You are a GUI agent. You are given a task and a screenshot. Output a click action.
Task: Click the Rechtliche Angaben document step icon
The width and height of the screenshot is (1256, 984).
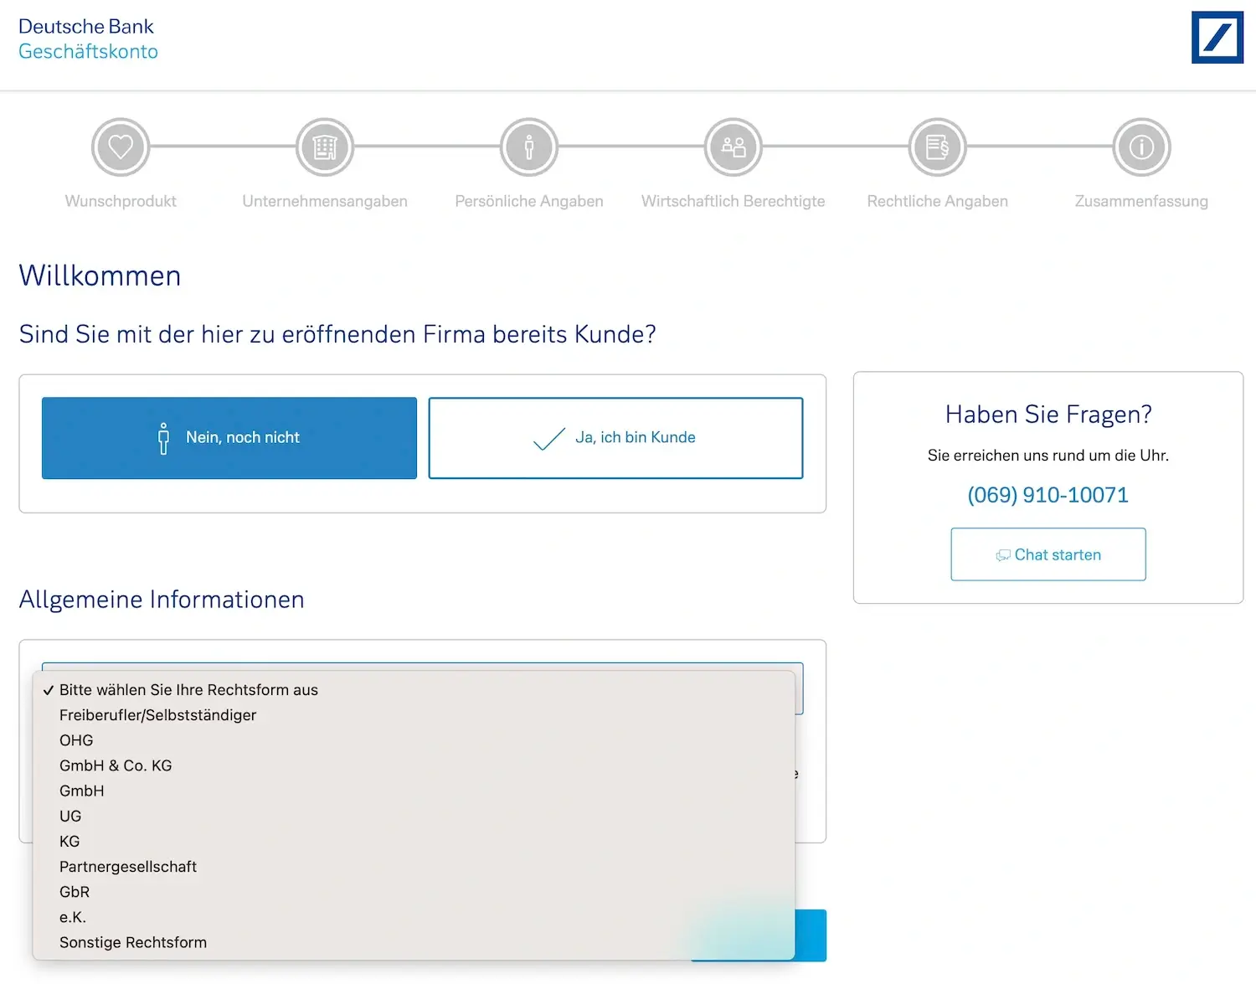tap(938, 147)
